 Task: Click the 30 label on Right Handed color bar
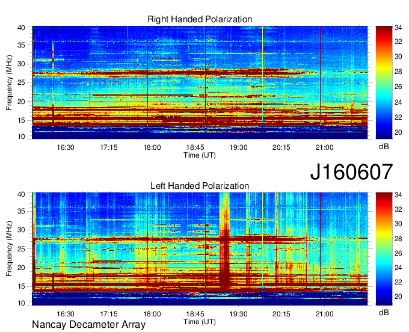click(398, 57)
